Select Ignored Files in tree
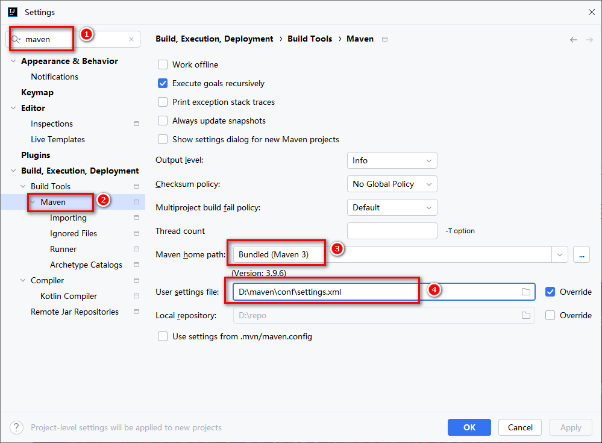Screen dimensions: 602x443 point(74,233)
